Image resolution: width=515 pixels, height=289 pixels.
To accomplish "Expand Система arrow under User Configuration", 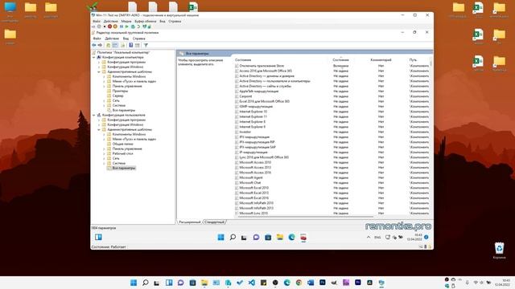I will (104, 163).
